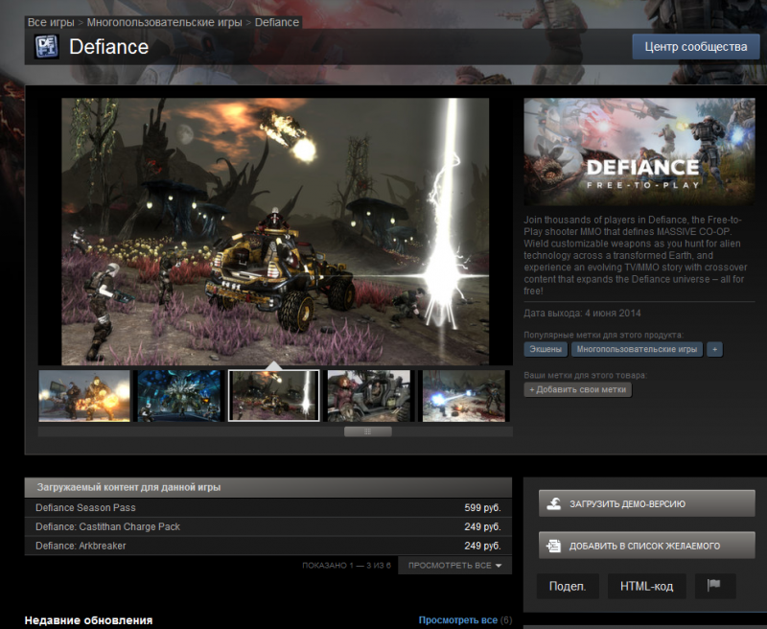Click the Недавние обновления heading
Viewport: 767px width, 629px height.
coord(88,620)
